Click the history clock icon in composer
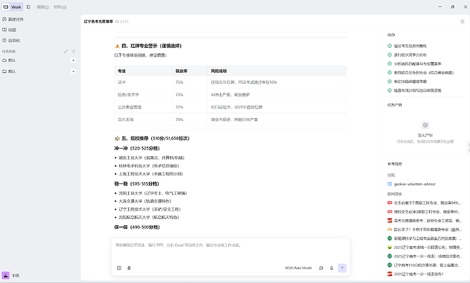470x283 pixels. coord(321,268)
